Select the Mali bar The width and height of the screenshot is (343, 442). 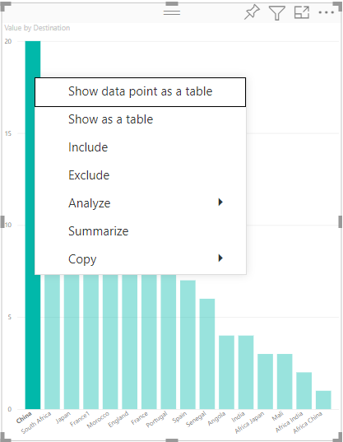tap(285, 381)
